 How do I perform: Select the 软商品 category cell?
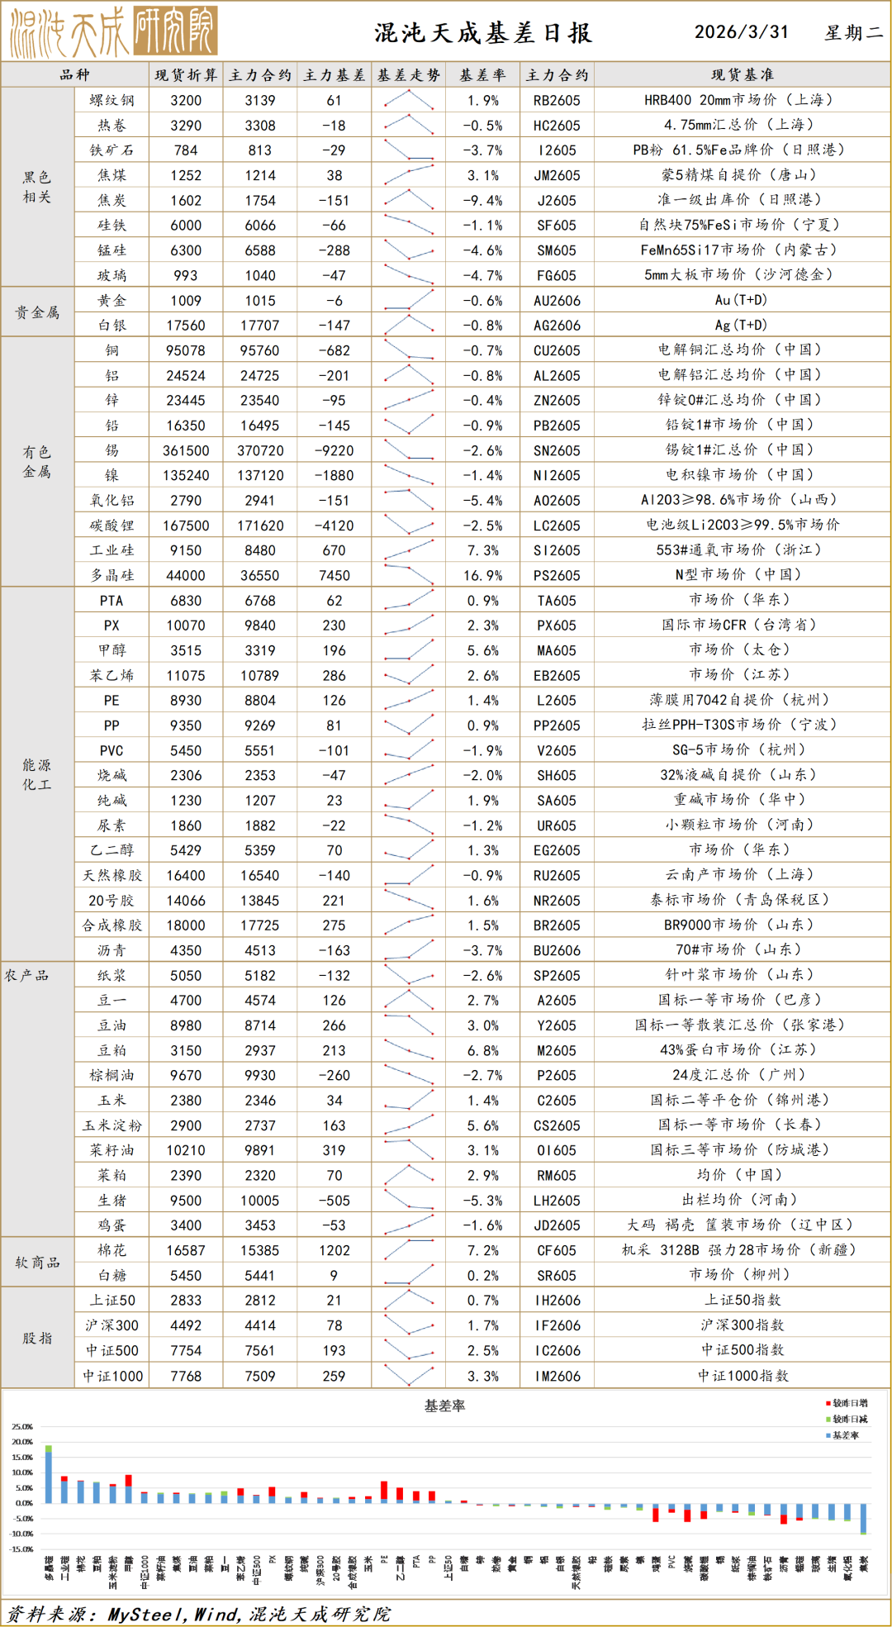point(37,1262)
